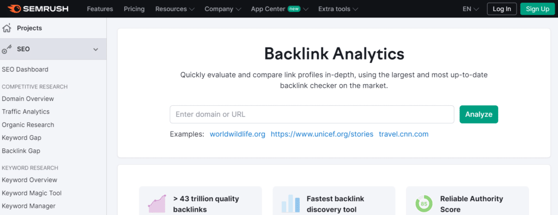Click the 'KEYWORD RESEARCH' section label
558x215 pixels.
pos(30,168)
